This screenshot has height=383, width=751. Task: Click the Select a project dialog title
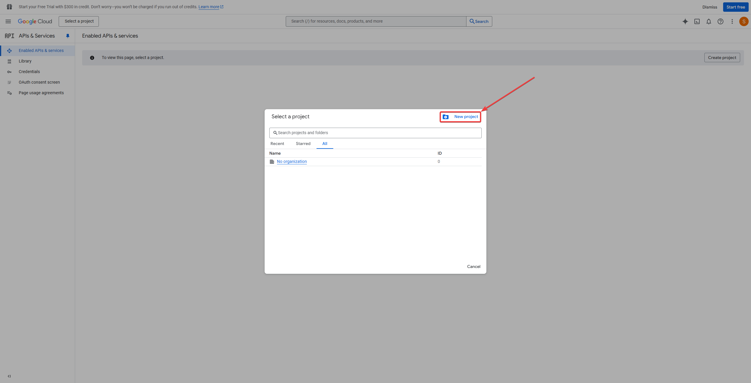tap(290, 117)
